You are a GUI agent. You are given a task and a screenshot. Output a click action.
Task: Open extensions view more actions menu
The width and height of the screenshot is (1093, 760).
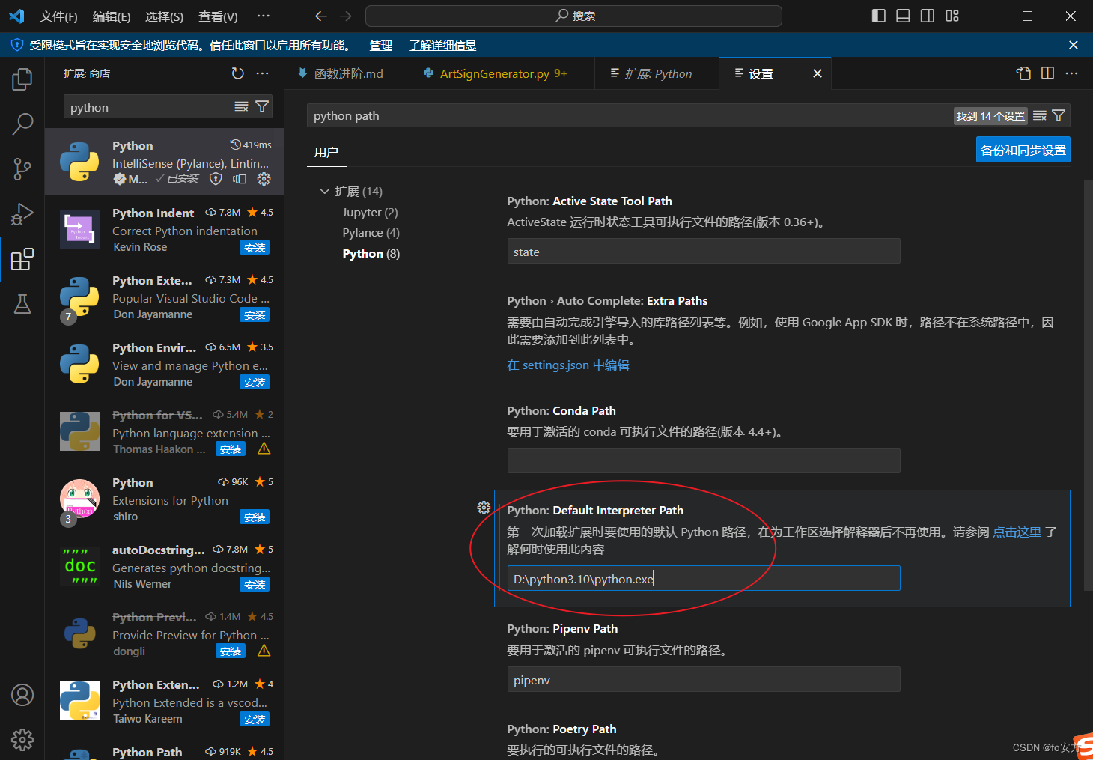[x=262, y=73]
